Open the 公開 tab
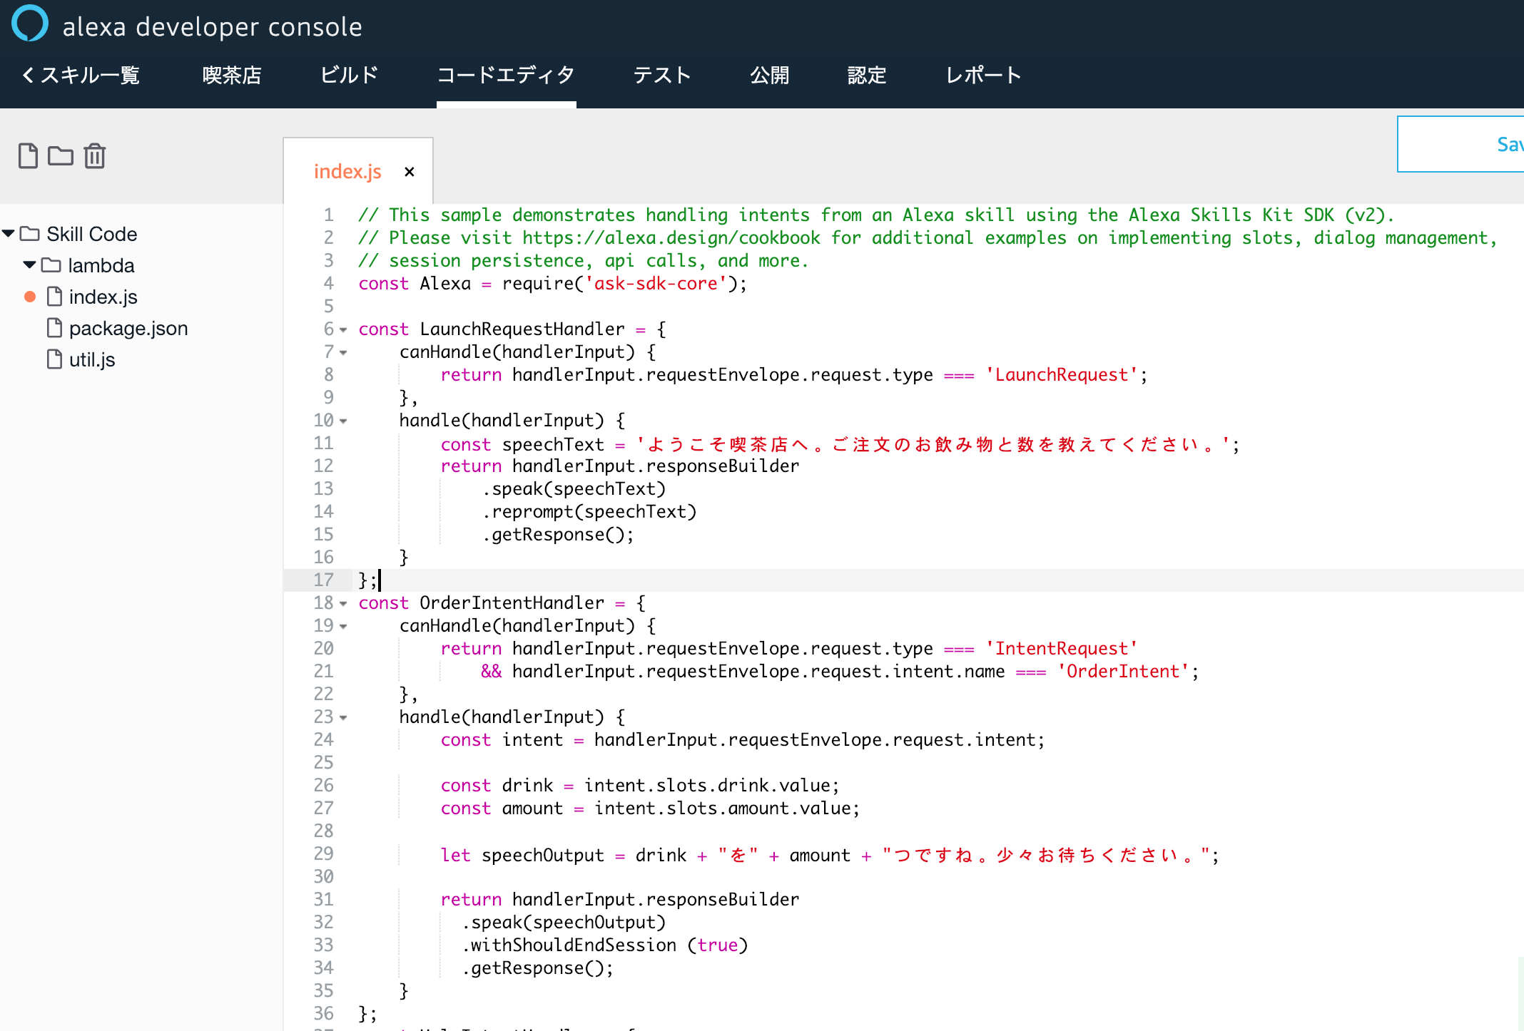Image resolution: width=1524 pixels, height=1031 pixels. coord(769,75)
